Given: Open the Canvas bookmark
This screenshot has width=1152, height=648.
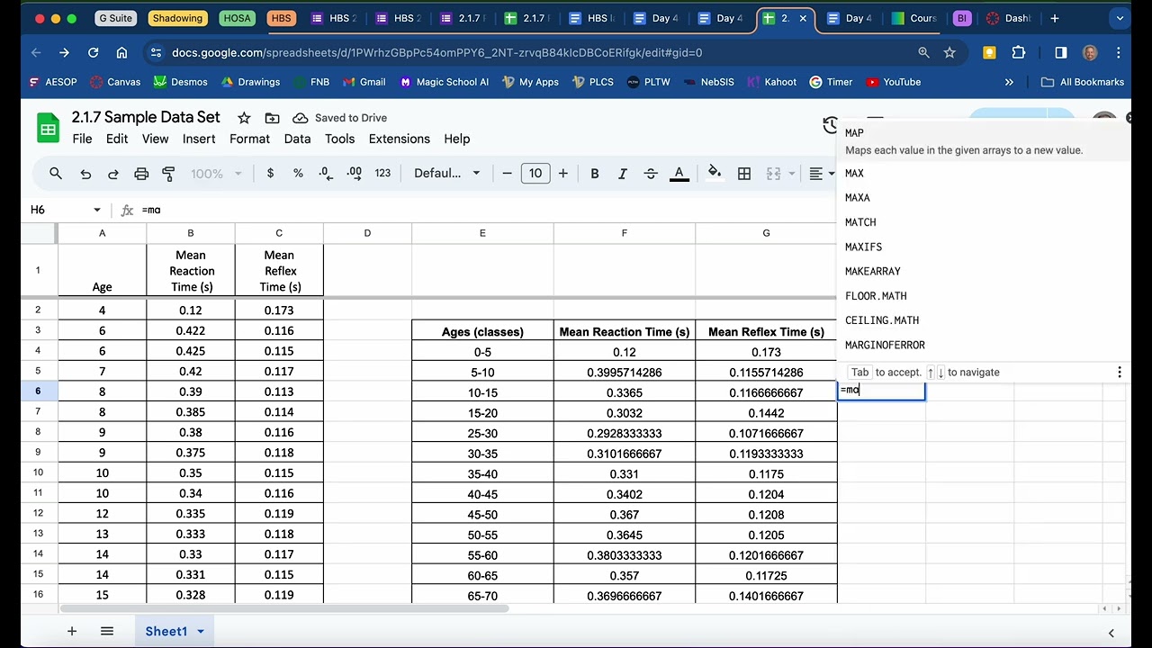Looking at the screenshot, I should point(114,82).
